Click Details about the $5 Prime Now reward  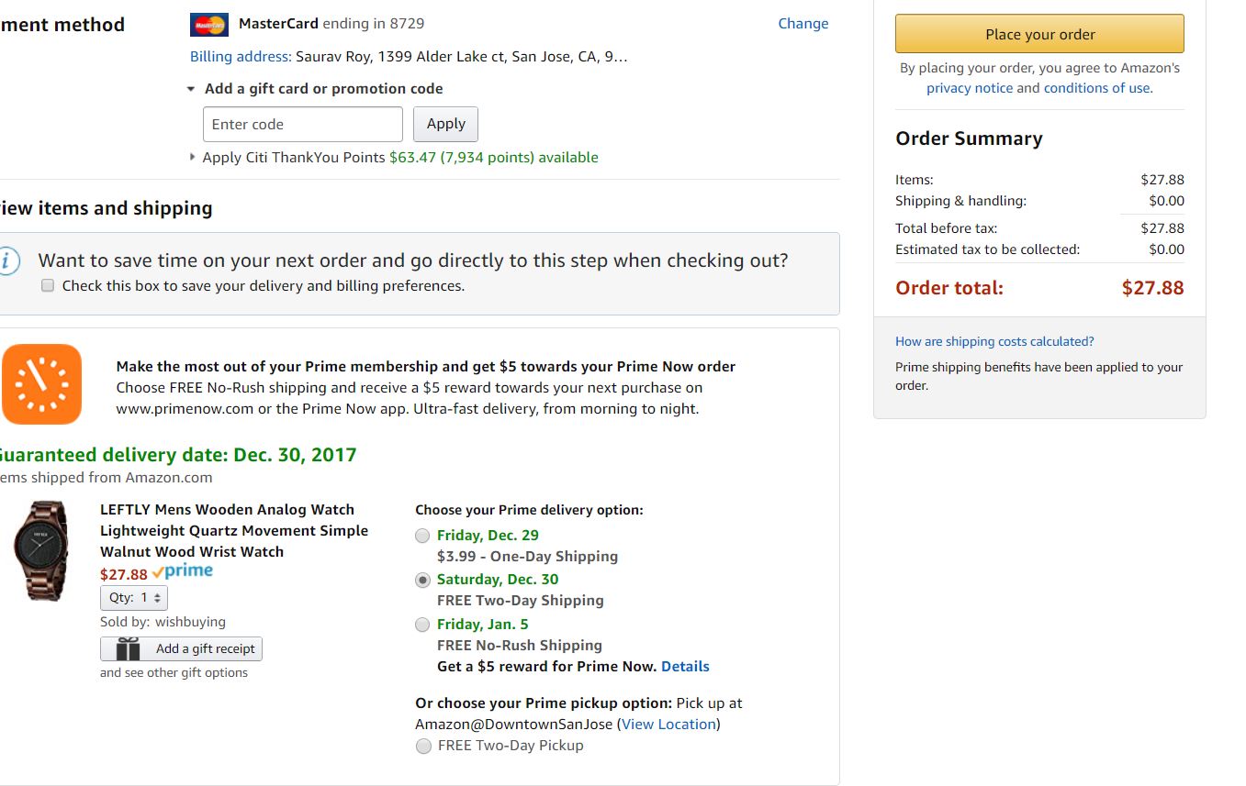coord(685,666)
